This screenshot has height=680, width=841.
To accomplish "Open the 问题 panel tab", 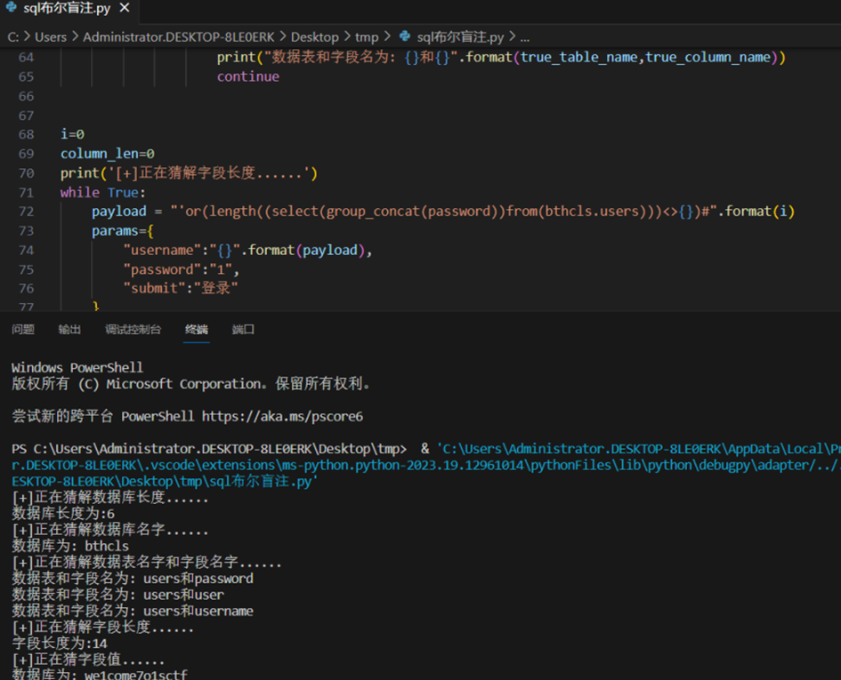I will [x=23, y=329].
